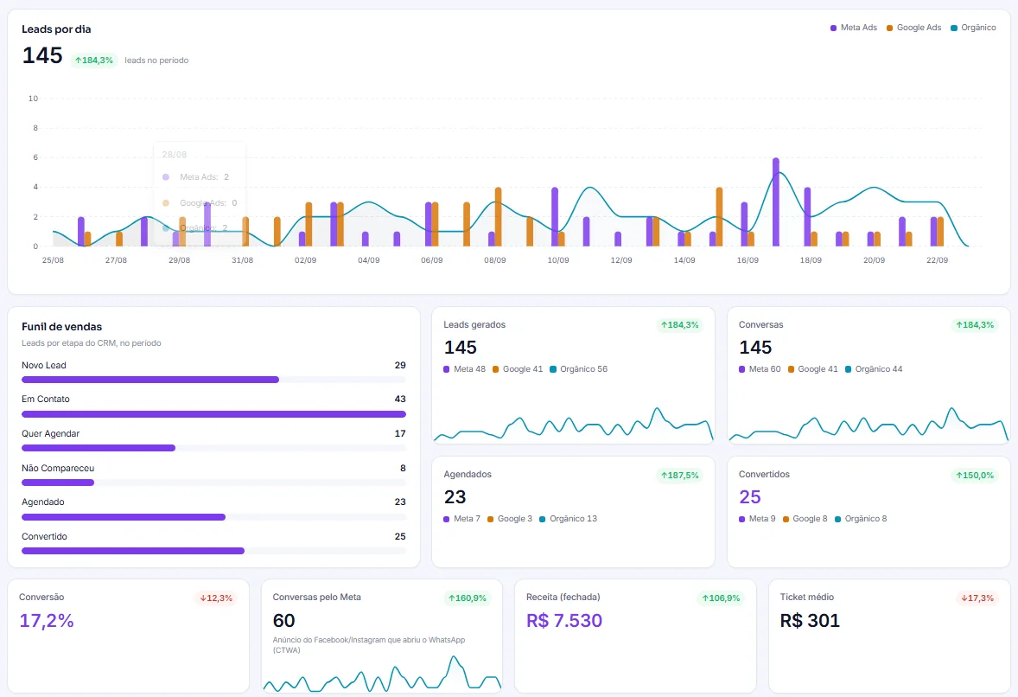This screenshot has height=697, width=1018.
Task: Select the Em Contato stage label
Action: pos(46,399)
